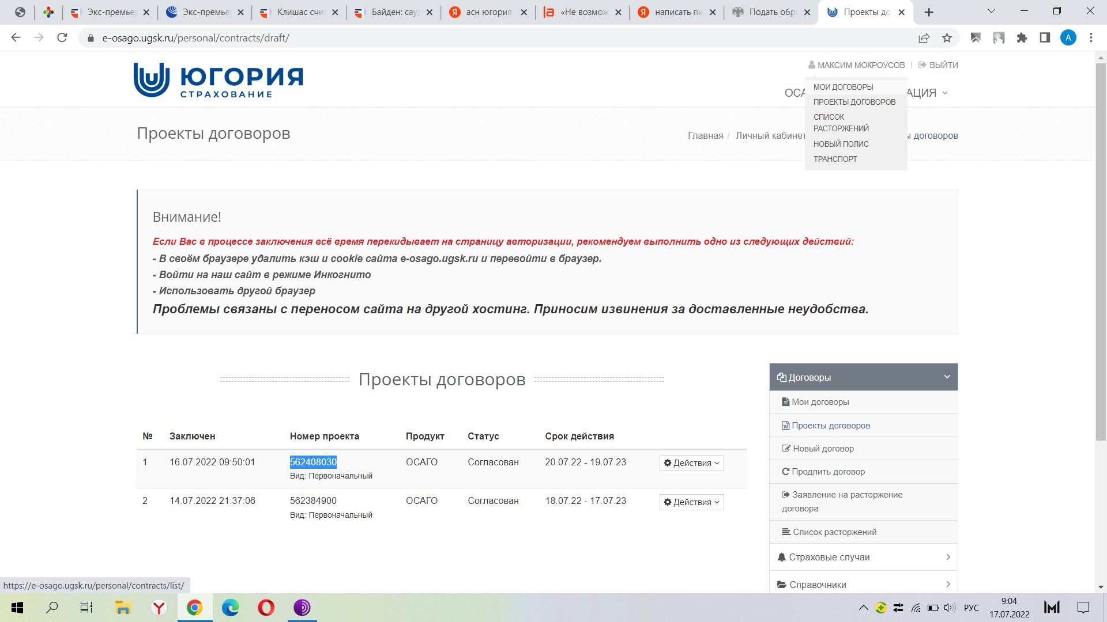Open Мои договоры in sidebar

(863, 402)
